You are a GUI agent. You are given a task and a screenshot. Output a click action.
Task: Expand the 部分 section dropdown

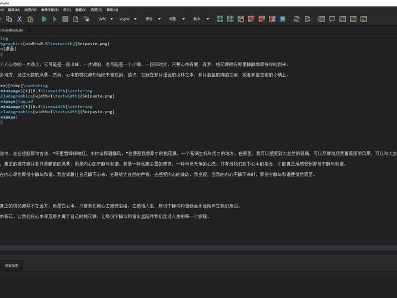point(160,19)
